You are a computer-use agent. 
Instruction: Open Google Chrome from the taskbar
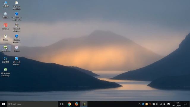point(69,104)
